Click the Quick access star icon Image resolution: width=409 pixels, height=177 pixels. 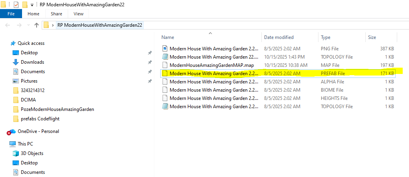[x=13, y=43]
